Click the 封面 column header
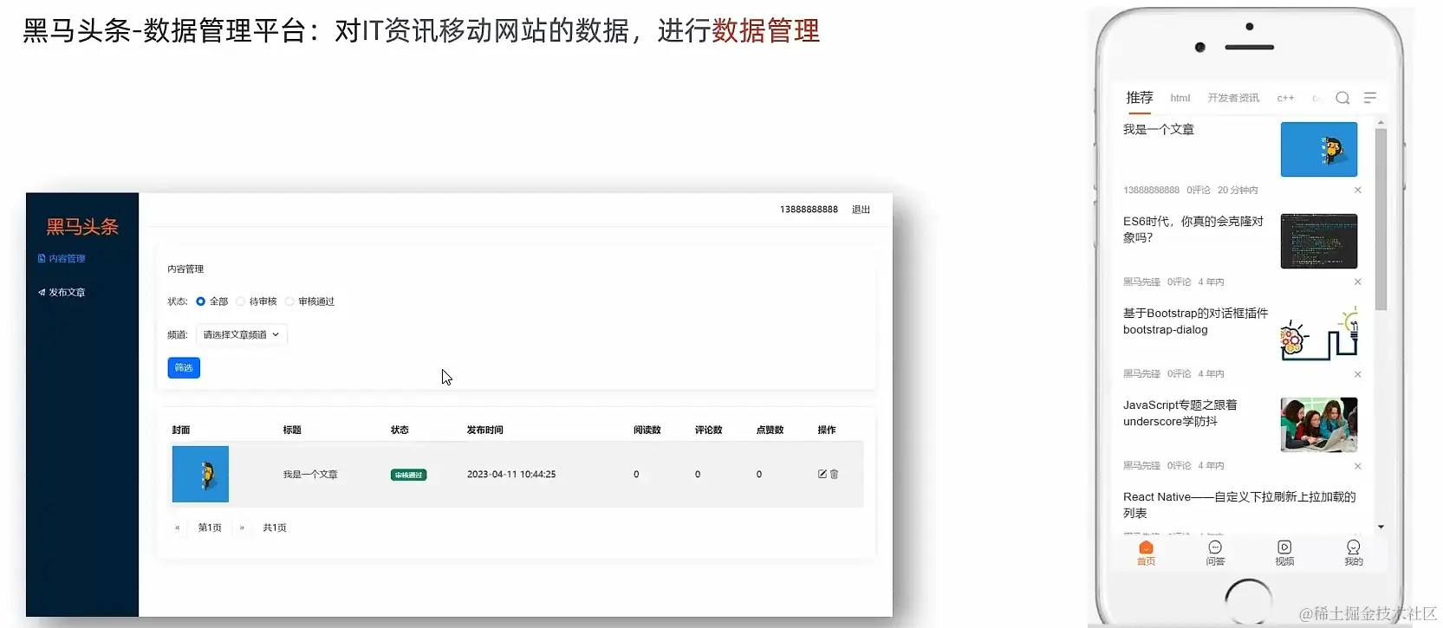The width and height of the screenshot is (1443, 628). coord(181,431)
